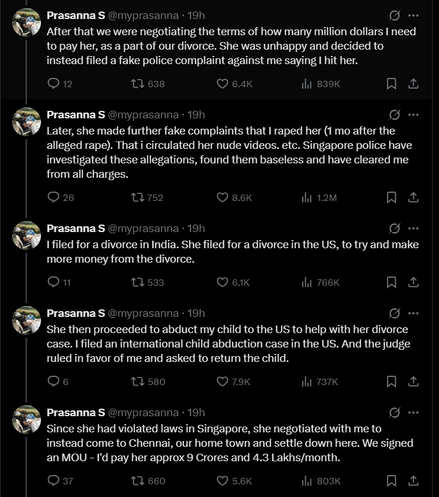Open more options on the first tweet
The height and width of the screenshot is (497, 439).
tap(413, 16)
